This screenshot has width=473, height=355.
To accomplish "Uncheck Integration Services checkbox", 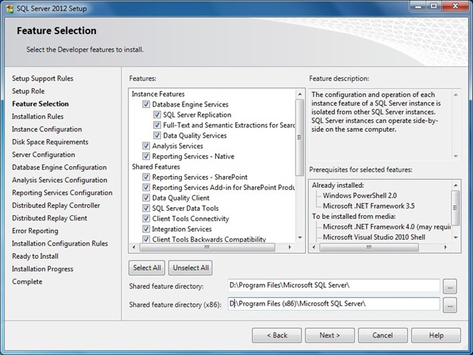I will [146, 229].
